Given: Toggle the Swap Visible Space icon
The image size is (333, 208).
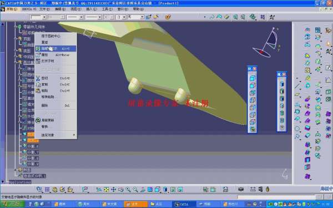Looking at the screenshot, I should pos(180,189).
